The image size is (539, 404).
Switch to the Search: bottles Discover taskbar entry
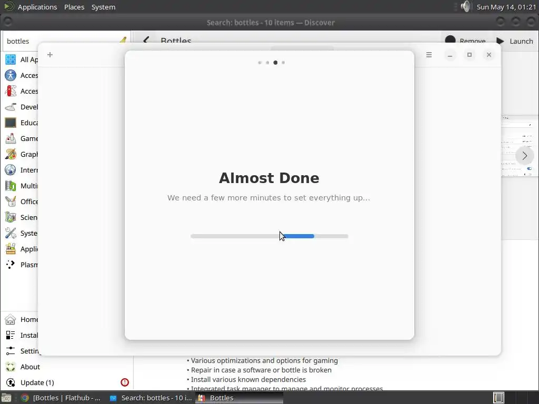click(151, 398)
